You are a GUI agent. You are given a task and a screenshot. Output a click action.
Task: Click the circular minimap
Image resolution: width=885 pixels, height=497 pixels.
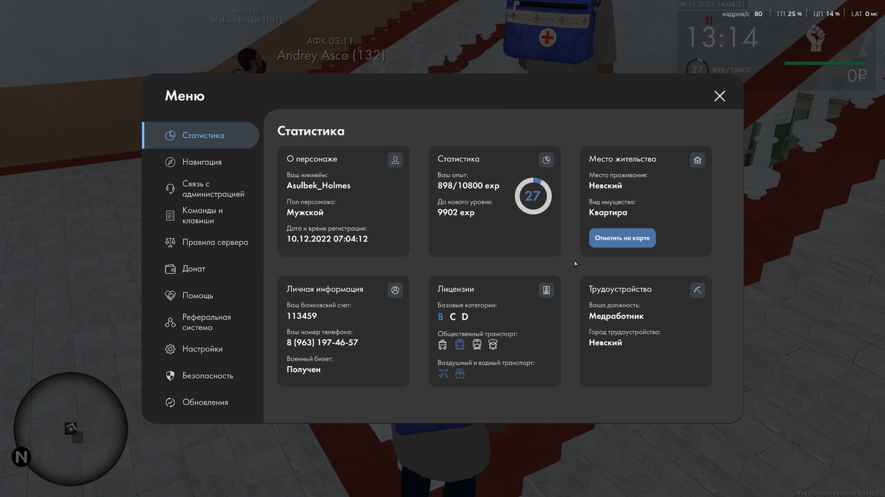pos(71,429)
